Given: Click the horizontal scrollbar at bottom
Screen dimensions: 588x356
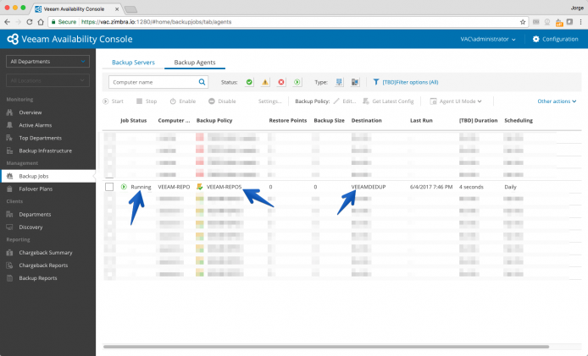Looking at the screenshot, I should pyautogui.click(x=326, y=347).
